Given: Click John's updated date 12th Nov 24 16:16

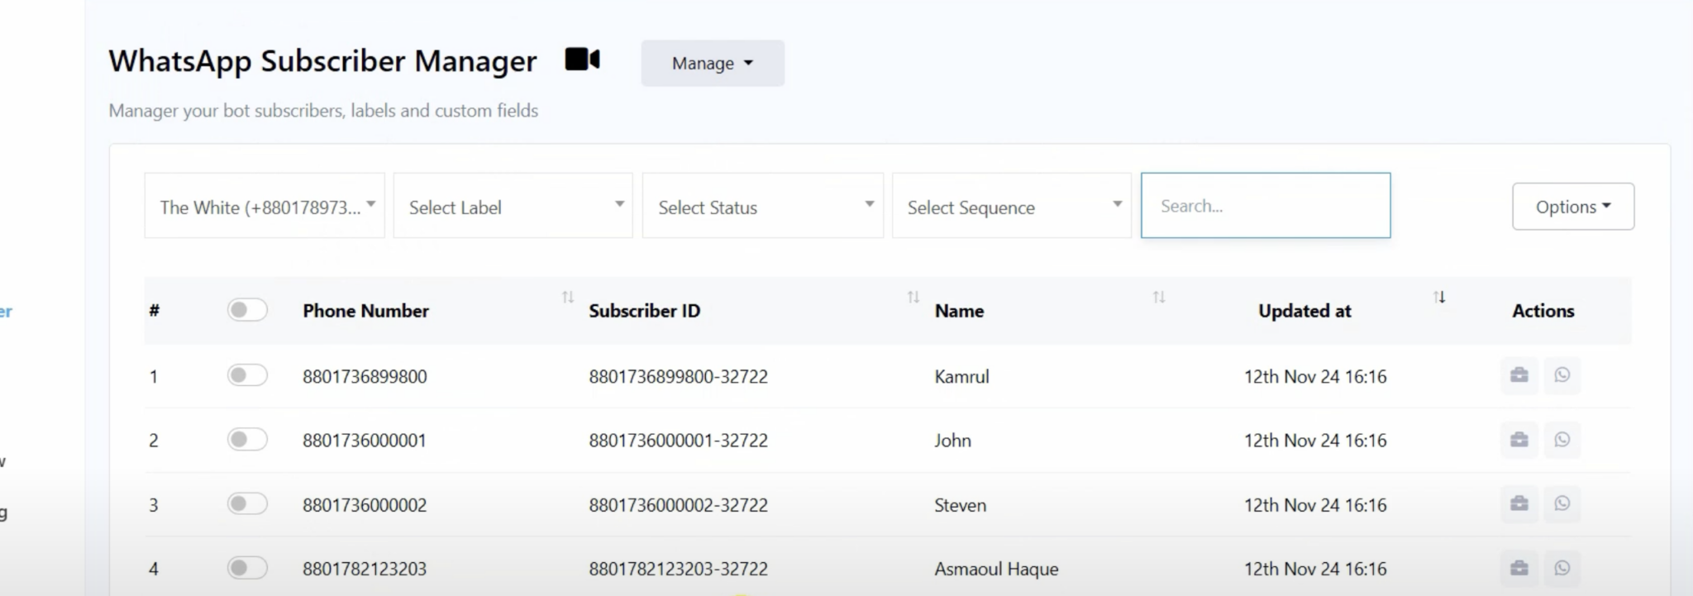Looking at the screenshot, I should 1315,441.
